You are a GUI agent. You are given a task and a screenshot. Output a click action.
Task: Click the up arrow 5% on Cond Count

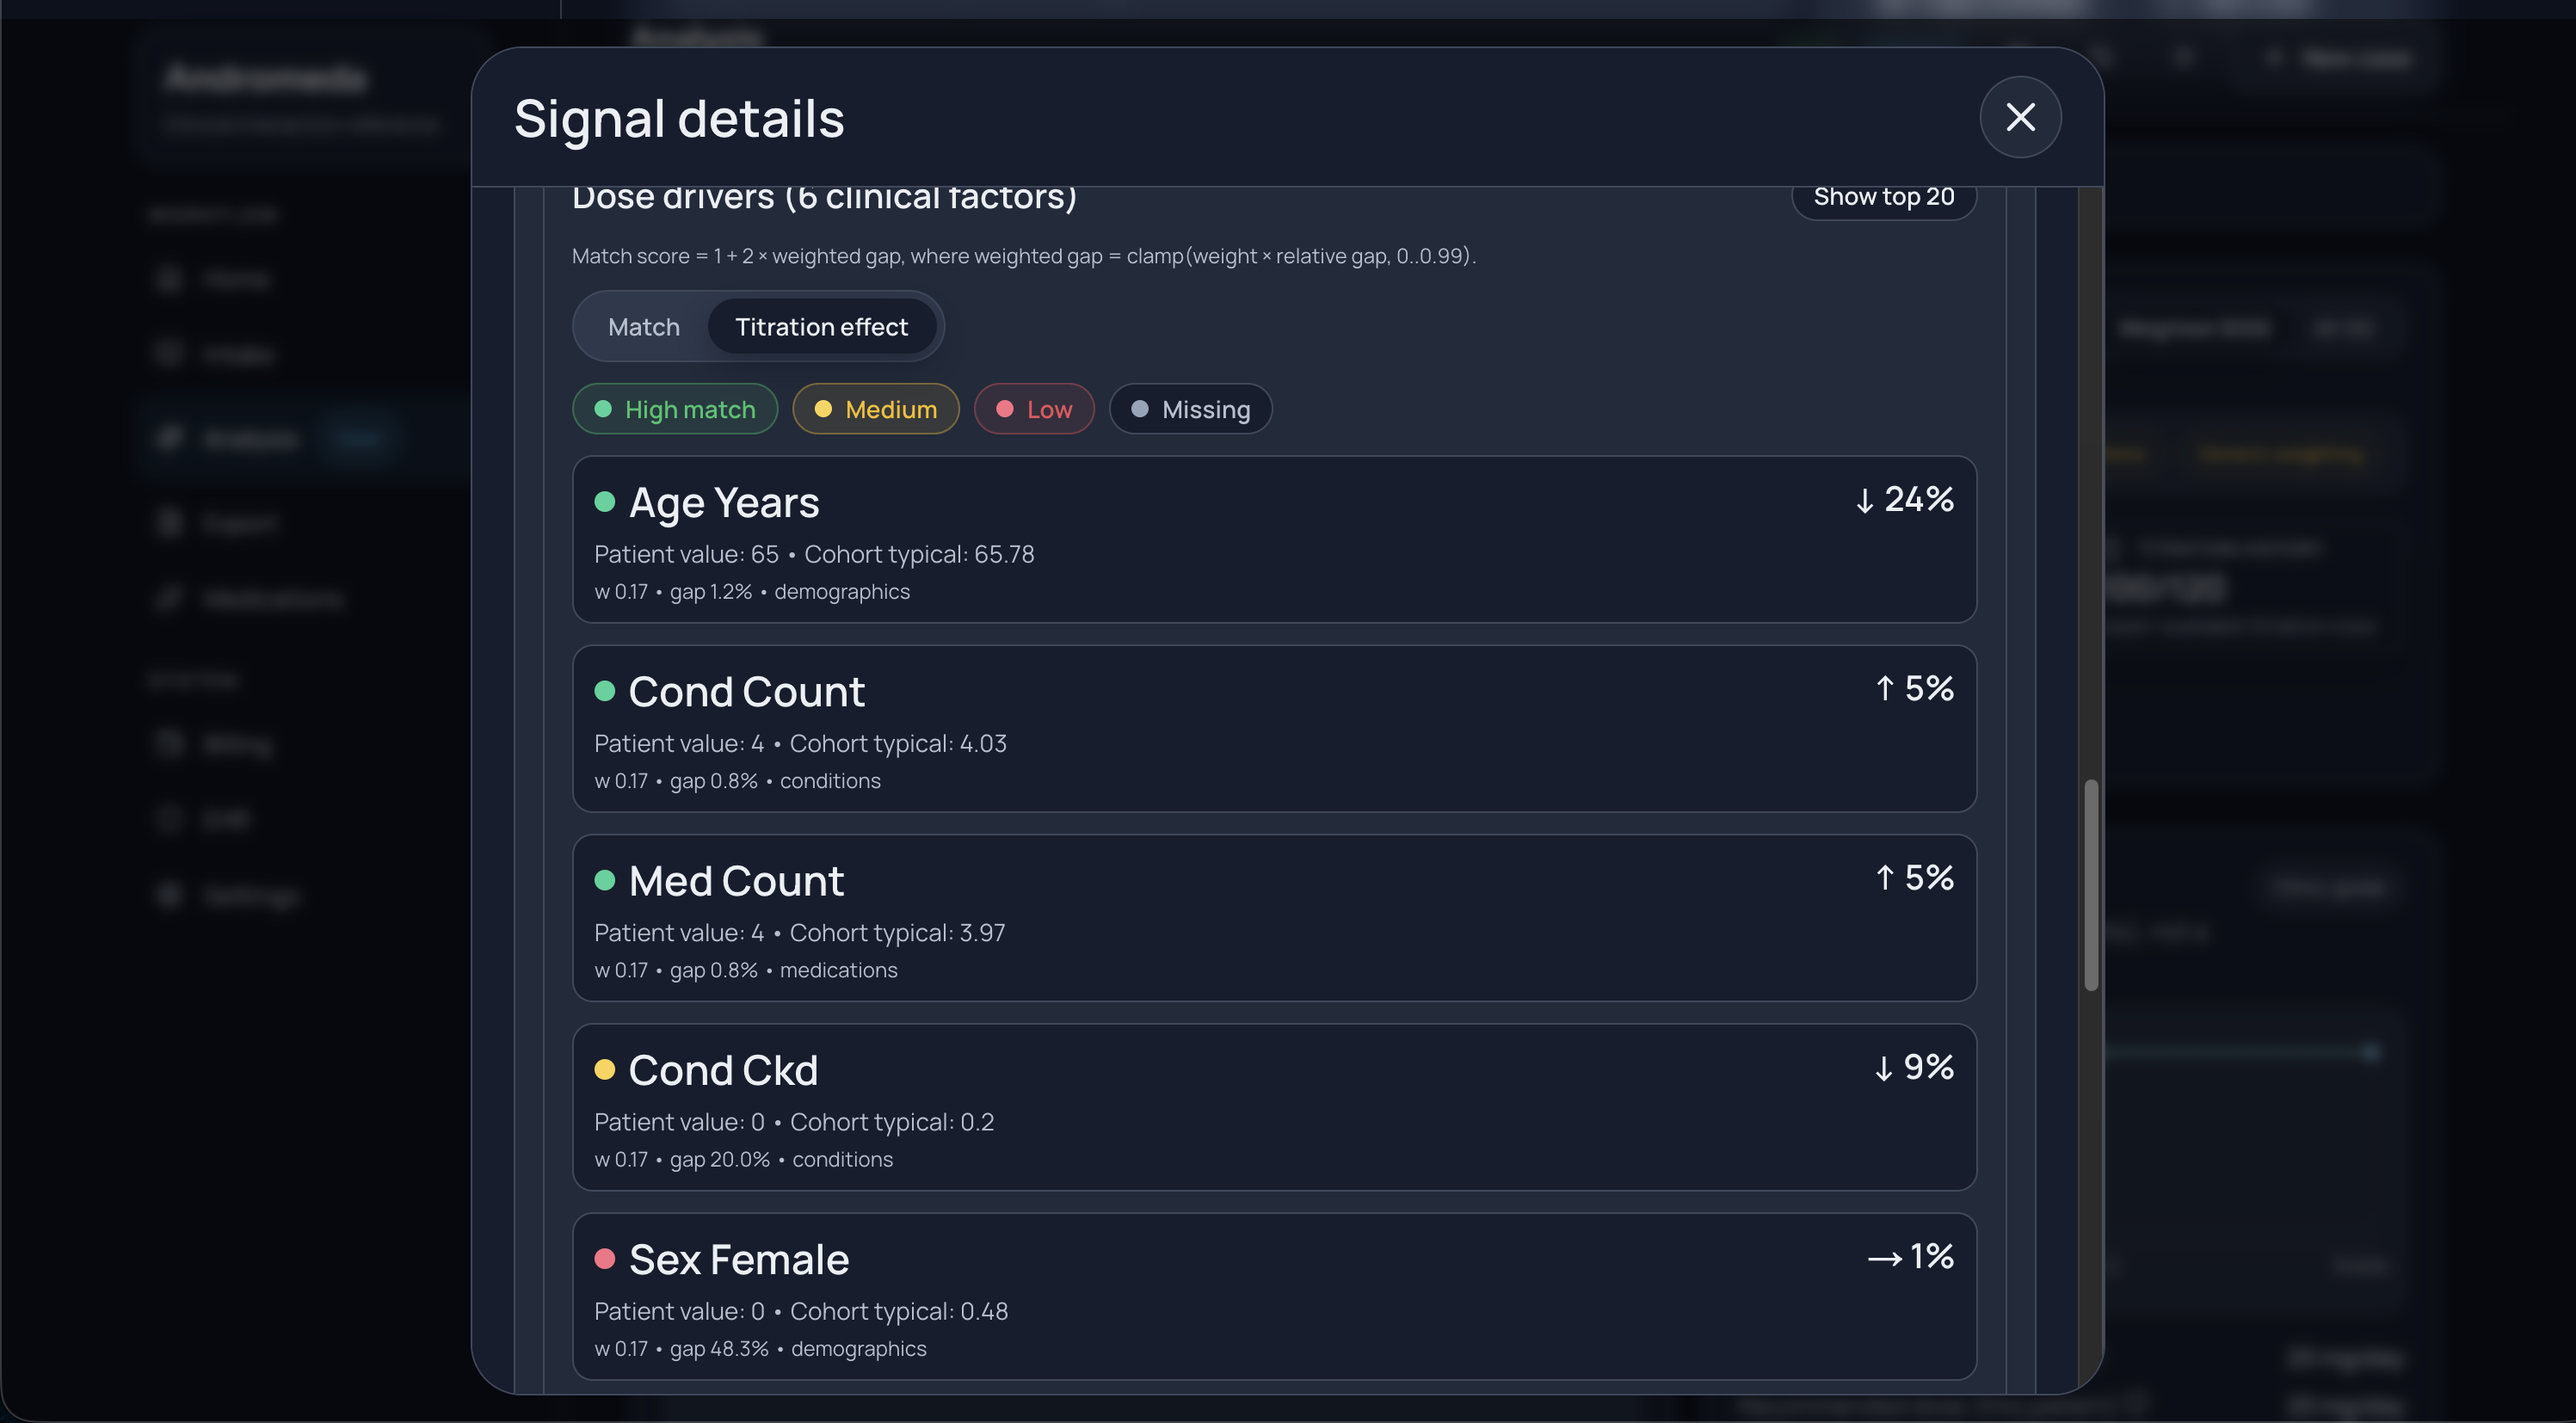[1914, 688]
